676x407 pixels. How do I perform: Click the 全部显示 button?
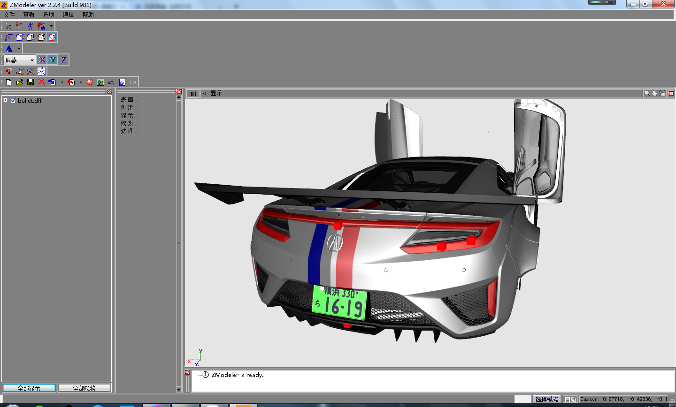pyautogui.click(x=29, y=388)
